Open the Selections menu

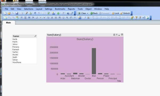(29, 9)
